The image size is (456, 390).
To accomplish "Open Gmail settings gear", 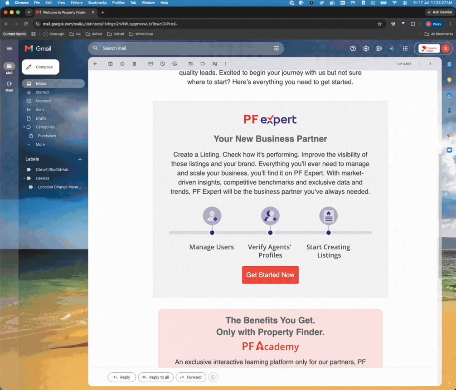I will [x=366, y=49].
